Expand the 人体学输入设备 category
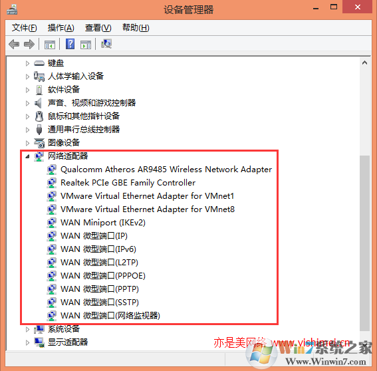This screenshot has height=371, width=377. tap(27, 76)
